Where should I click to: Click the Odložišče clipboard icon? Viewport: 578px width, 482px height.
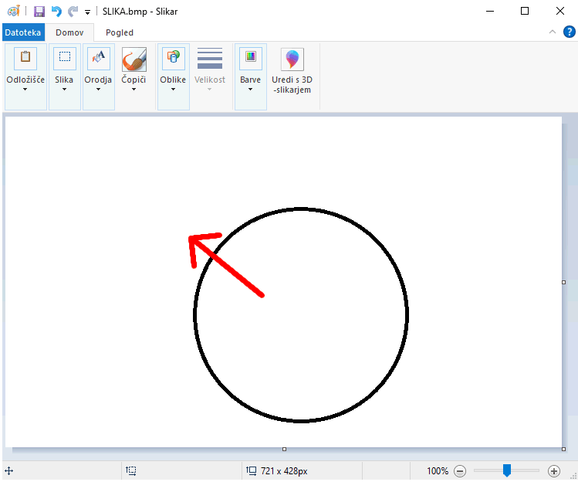25,58
